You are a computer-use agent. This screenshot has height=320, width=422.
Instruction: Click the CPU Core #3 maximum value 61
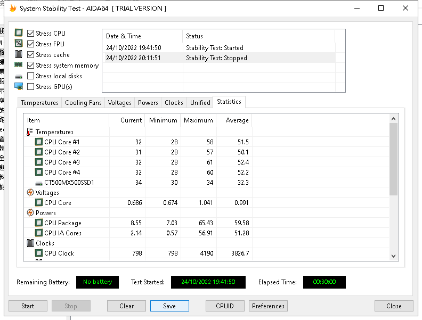(209, 162)
